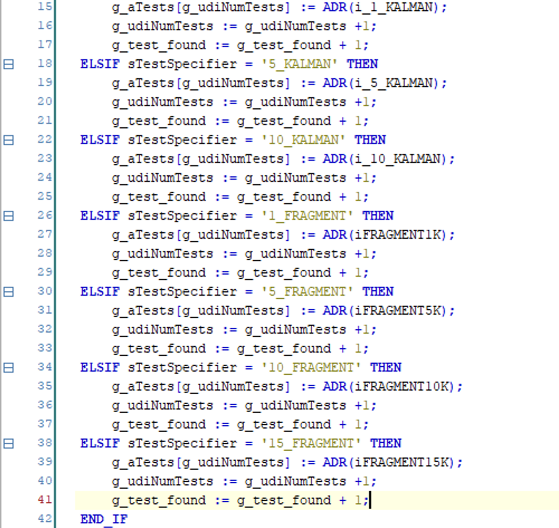This screenshot has width=559, height=528.
Task: Click the THEN keyword on line 18
Action: pos(362,64)
